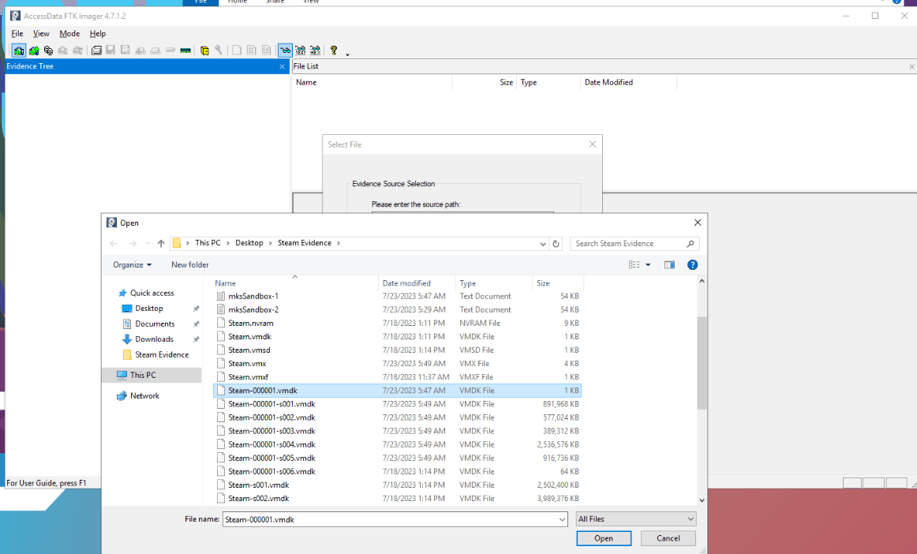
Task: Select Network in the navigation pane
Action: [144, 396]
